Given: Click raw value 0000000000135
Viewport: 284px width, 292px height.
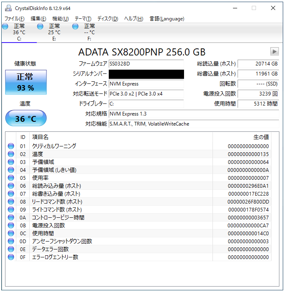Looking at the screenshot, I should 248,154.
